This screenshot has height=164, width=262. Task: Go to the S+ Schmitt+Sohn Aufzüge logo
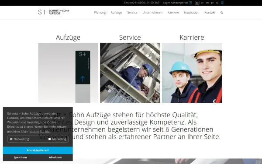(54, 12)
